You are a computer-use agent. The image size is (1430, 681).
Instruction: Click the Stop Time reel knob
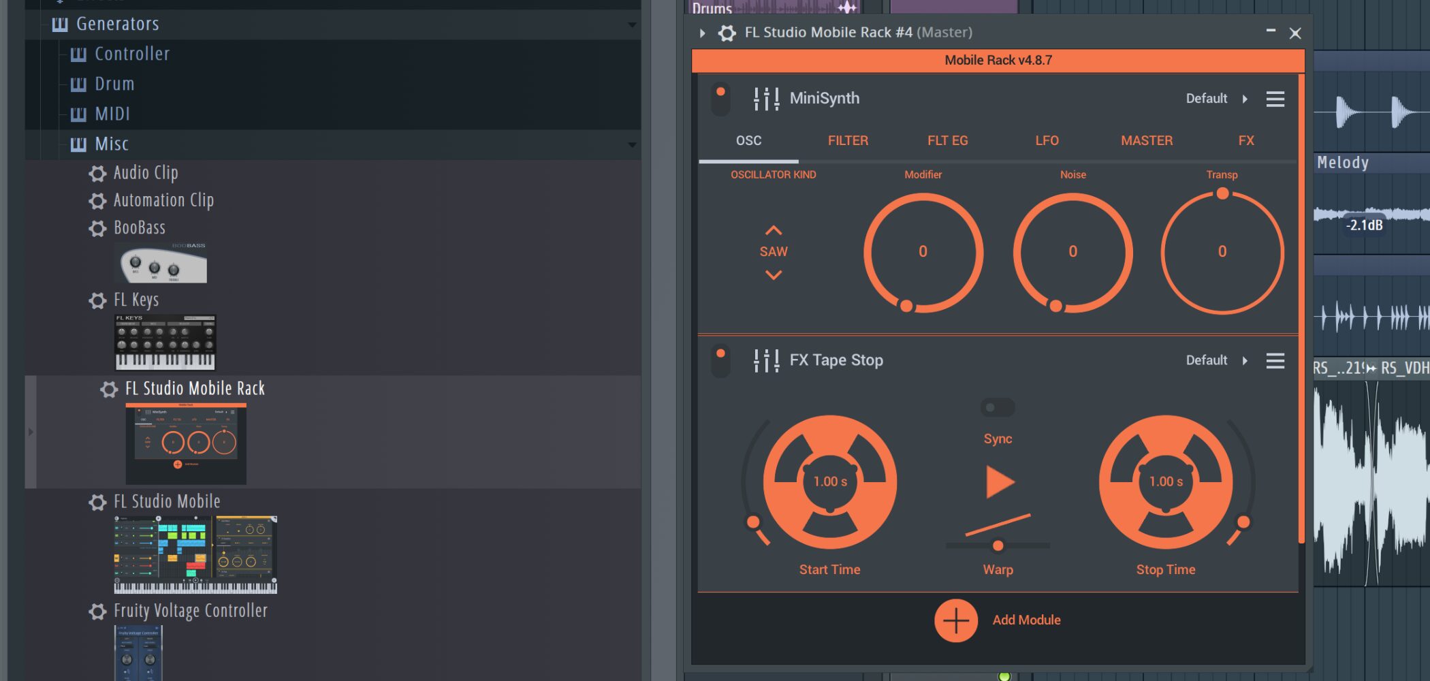tap(1166, 482)
